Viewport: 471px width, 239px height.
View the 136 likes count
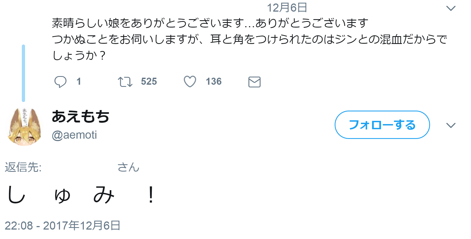click(214, 81)
